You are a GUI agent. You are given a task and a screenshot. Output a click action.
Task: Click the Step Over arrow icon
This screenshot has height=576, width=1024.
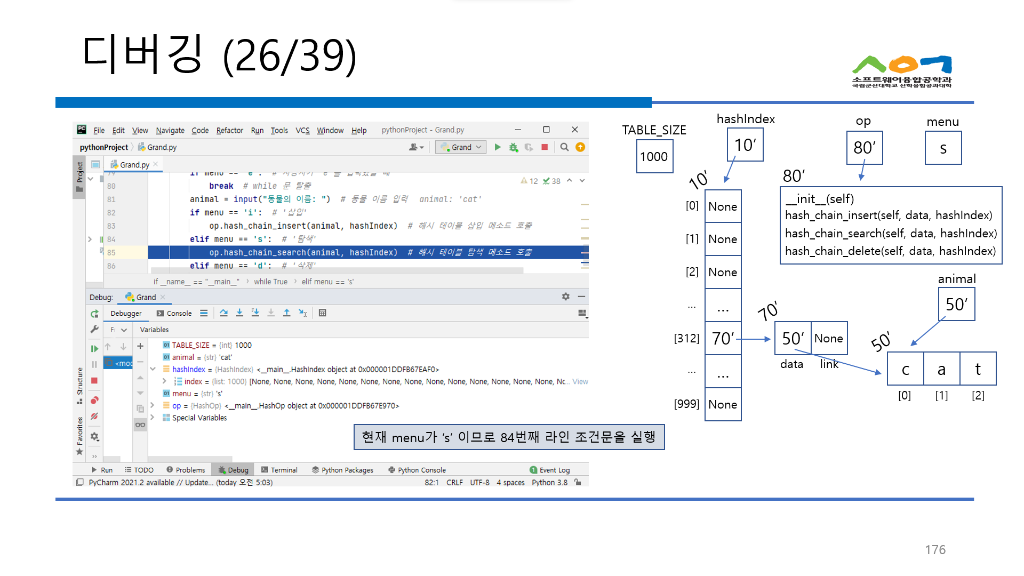point(223,313)
